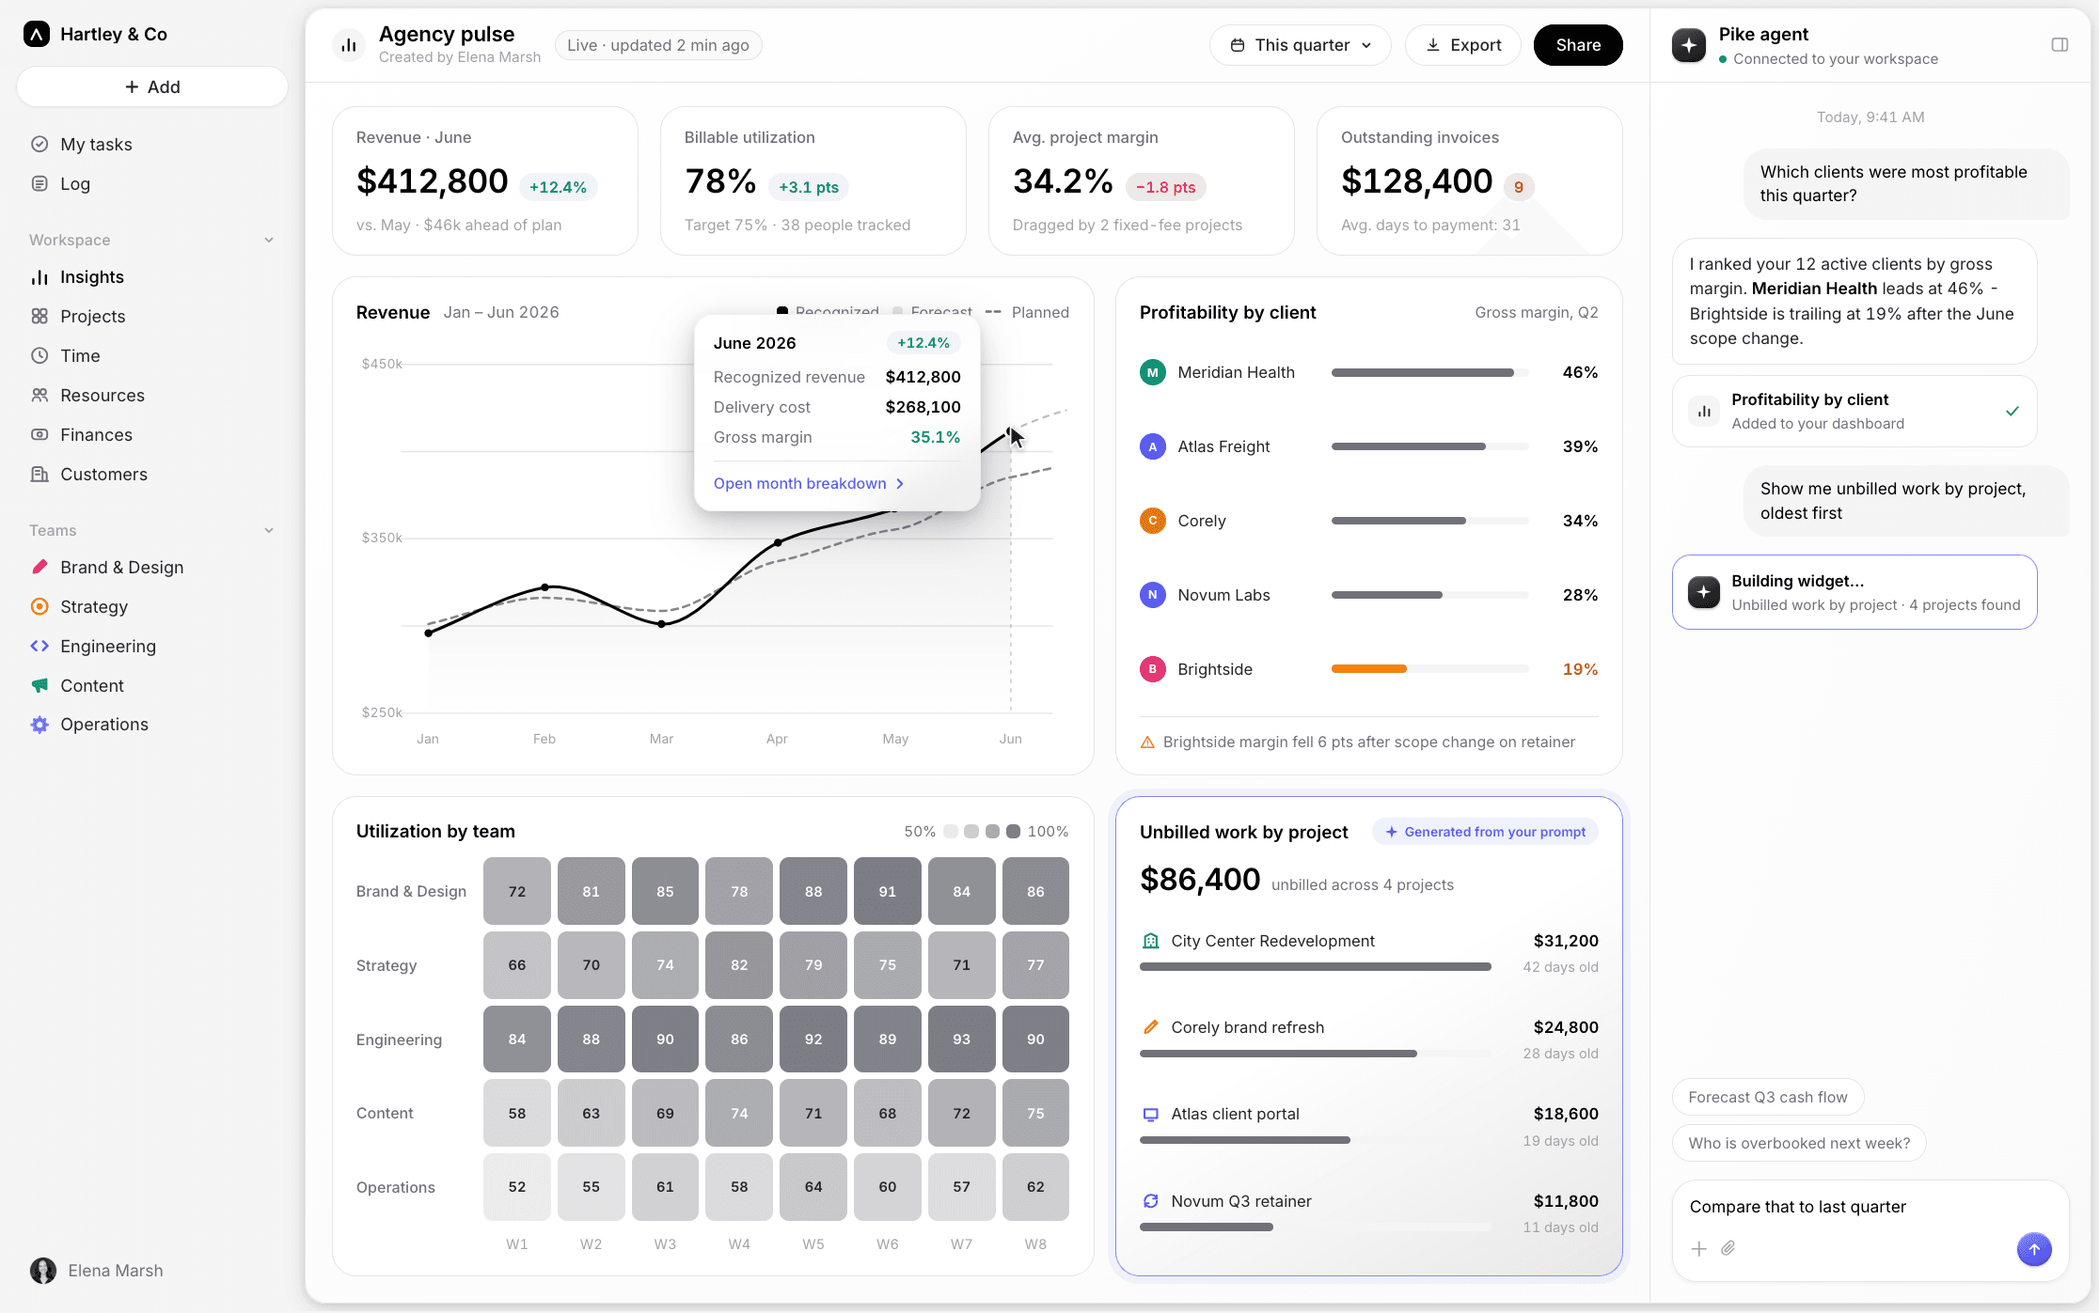Click Meridian Health margin bar
The image size is (2099, 1313).
[x=1429, y=372]
